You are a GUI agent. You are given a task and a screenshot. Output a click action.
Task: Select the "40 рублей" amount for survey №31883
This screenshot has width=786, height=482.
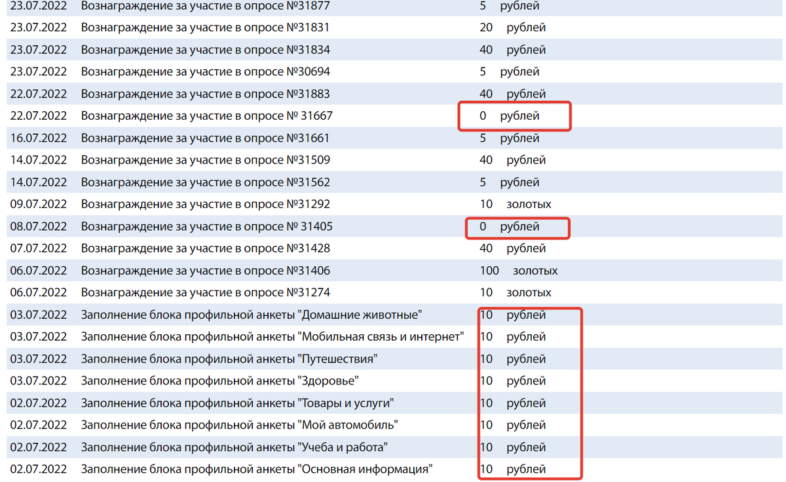tap(513, 94)
